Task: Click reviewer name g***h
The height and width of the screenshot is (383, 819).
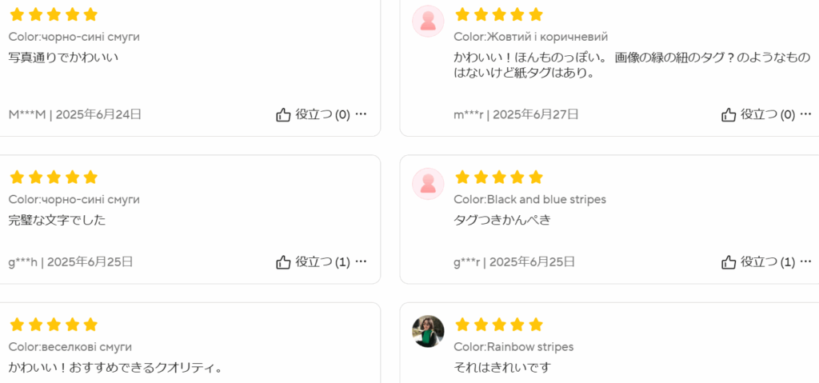Action: (x=23, y=261)
